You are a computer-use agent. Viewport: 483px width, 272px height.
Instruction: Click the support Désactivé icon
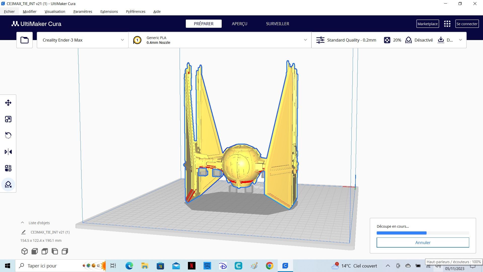[x=408, y=40]
